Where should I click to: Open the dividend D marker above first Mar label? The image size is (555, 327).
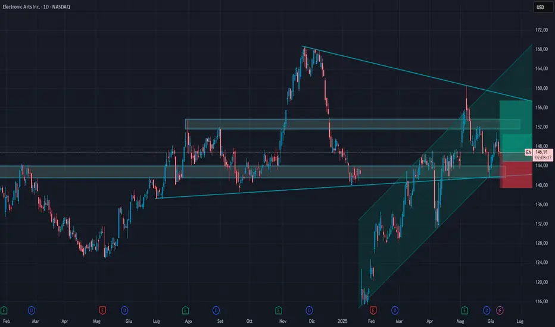click(x=32, y=310)
